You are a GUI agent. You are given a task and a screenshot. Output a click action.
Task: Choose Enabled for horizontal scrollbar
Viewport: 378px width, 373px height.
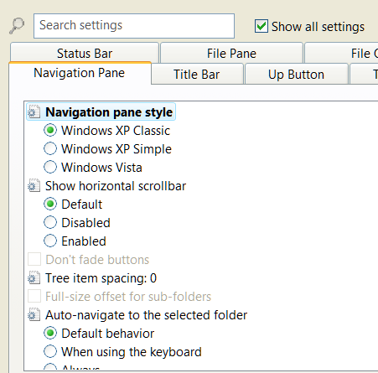(x=50, y=241)
